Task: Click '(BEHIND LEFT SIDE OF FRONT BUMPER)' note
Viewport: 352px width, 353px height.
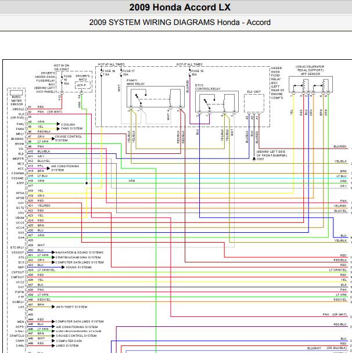Action: click(272, 153)
